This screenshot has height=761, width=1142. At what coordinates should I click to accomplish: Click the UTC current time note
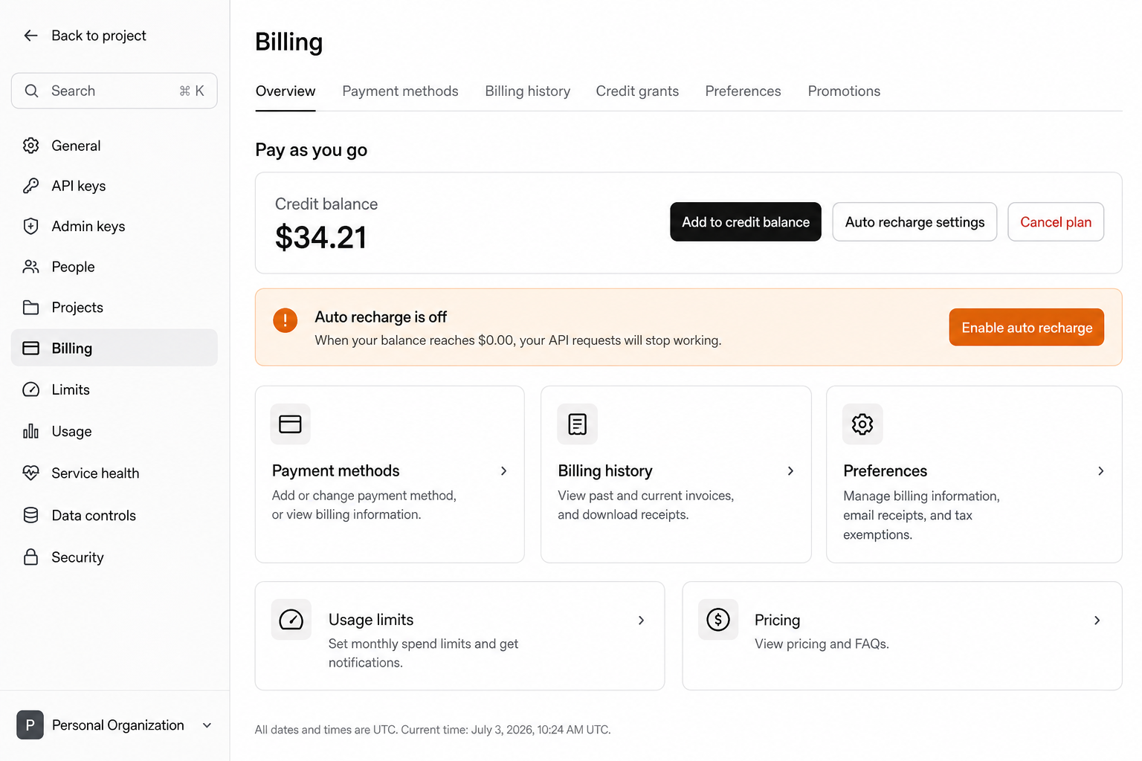[x=433, y=730]
